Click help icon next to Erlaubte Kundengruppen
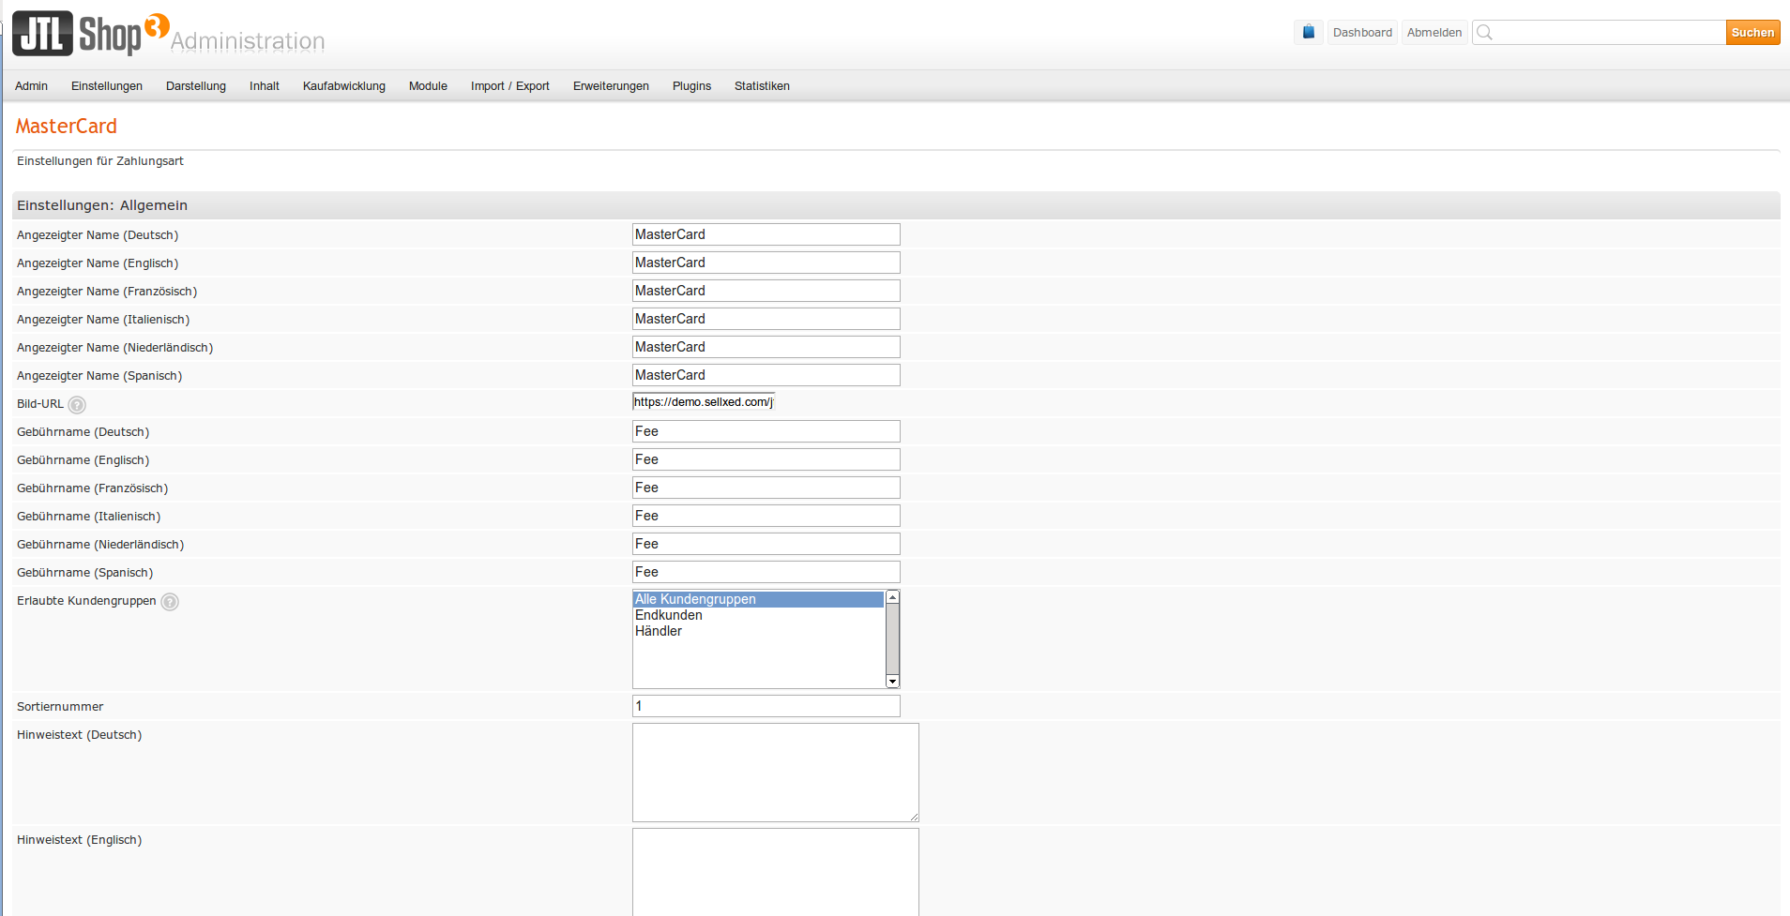 [170, 602]
